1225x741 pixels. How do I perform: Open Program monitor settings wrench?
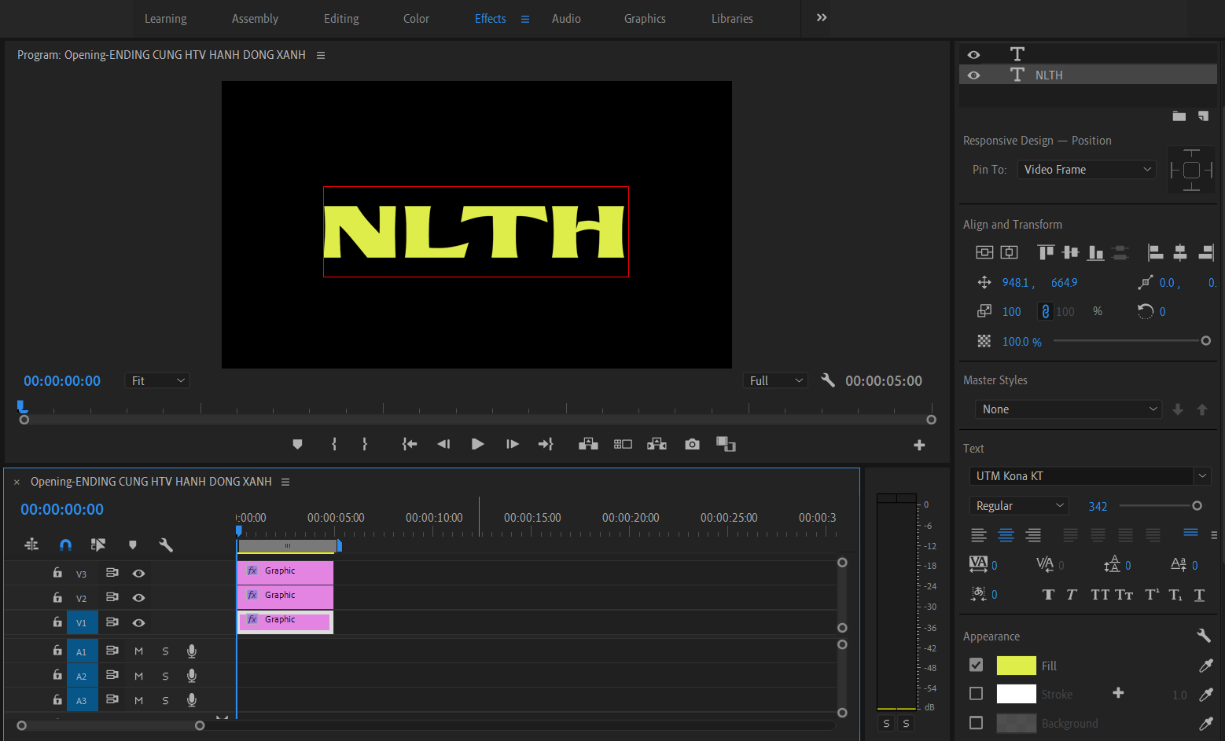pos(828,380)
